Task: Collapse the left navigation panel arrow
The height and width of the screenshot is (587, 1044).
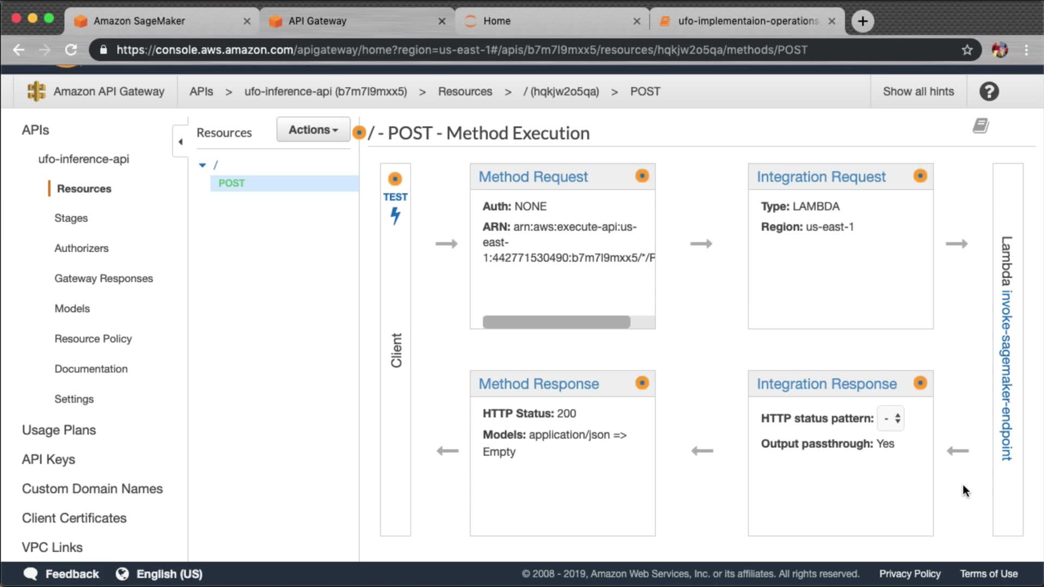Action: [181, 142]
